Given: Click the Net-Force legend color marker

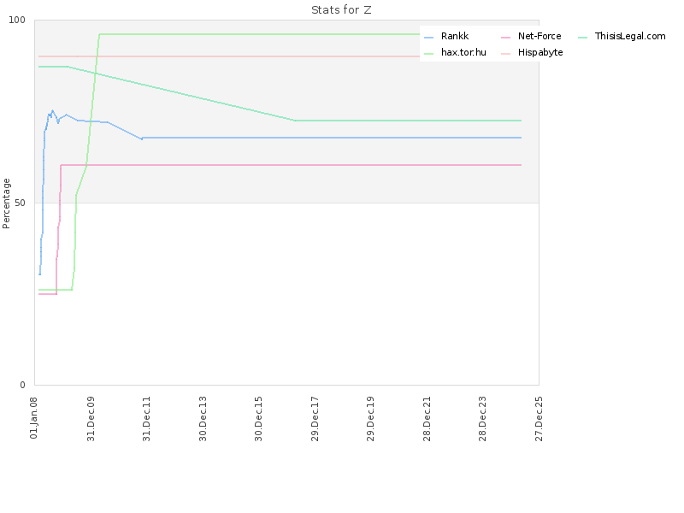Looking at the screenshot, I should pyautogui.click(x=505, y=37).
